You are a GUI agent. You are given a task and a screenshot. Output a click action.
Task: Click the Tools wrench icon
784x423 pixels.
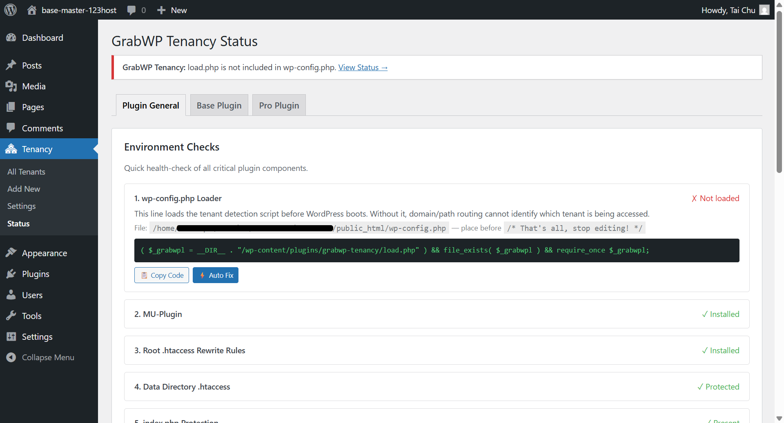pos(11,315)
